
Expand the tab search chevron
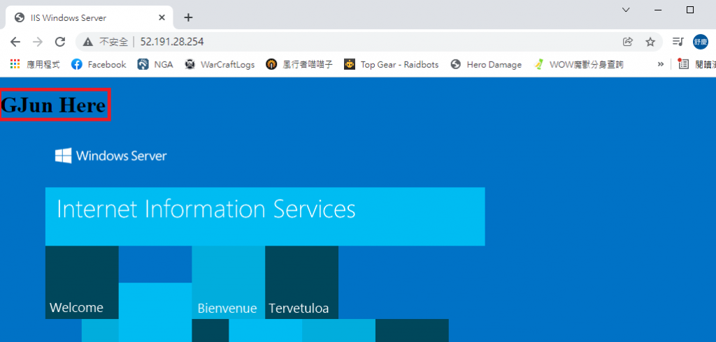626,10
